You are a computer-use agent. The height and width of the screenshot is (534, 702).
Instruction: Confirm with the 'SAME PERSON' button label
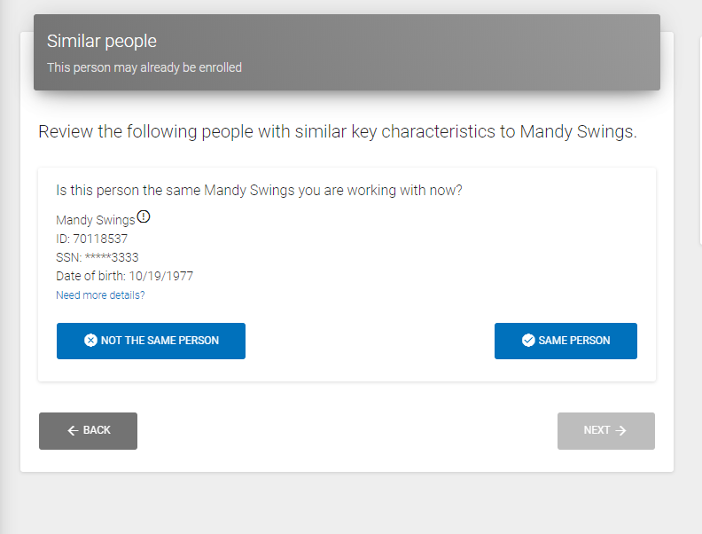coord(574,341)
